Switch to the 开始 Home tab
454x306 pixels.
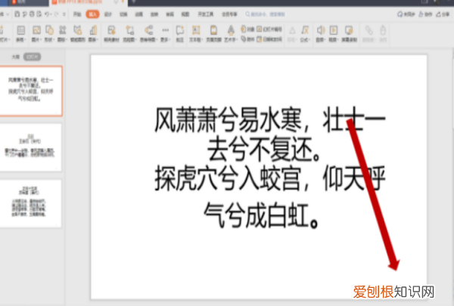77,14
